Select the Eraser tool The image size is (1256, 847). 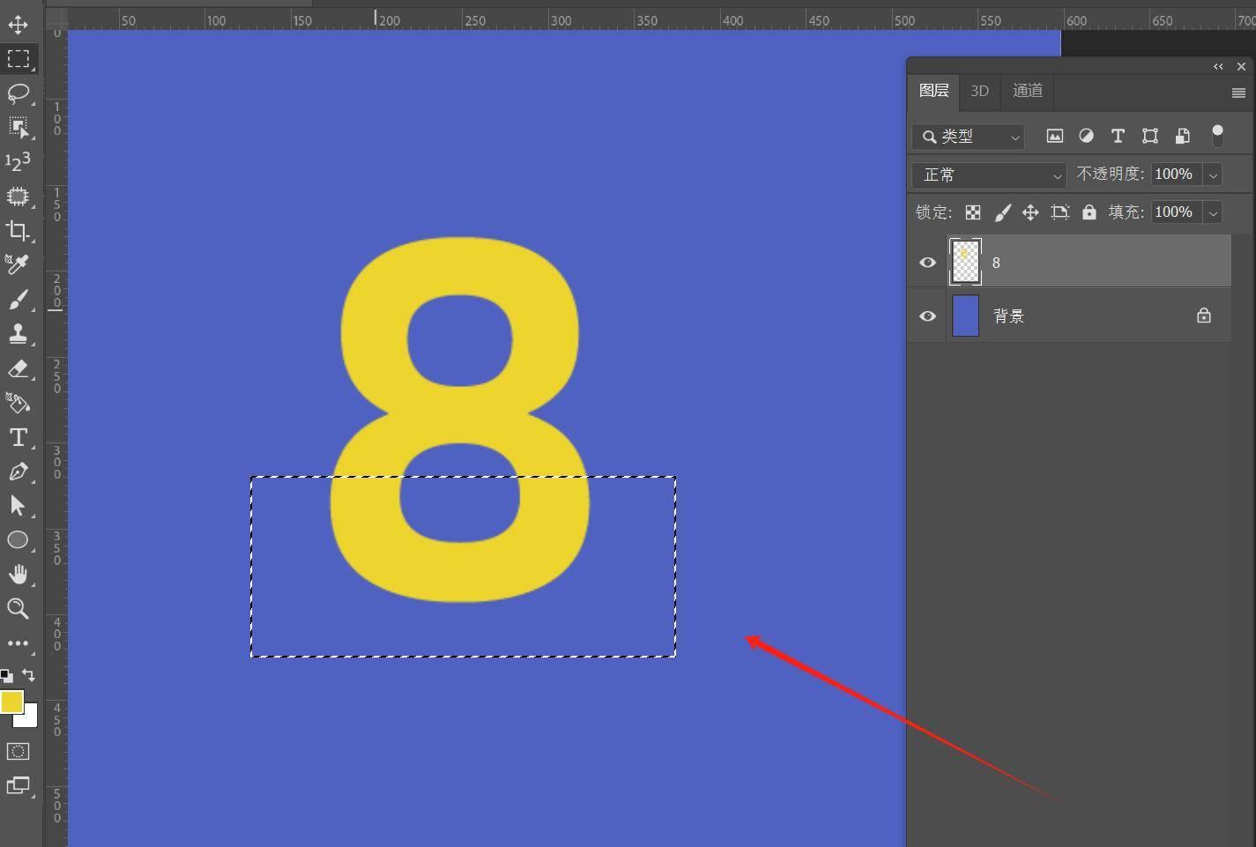(x=18, y=368)
